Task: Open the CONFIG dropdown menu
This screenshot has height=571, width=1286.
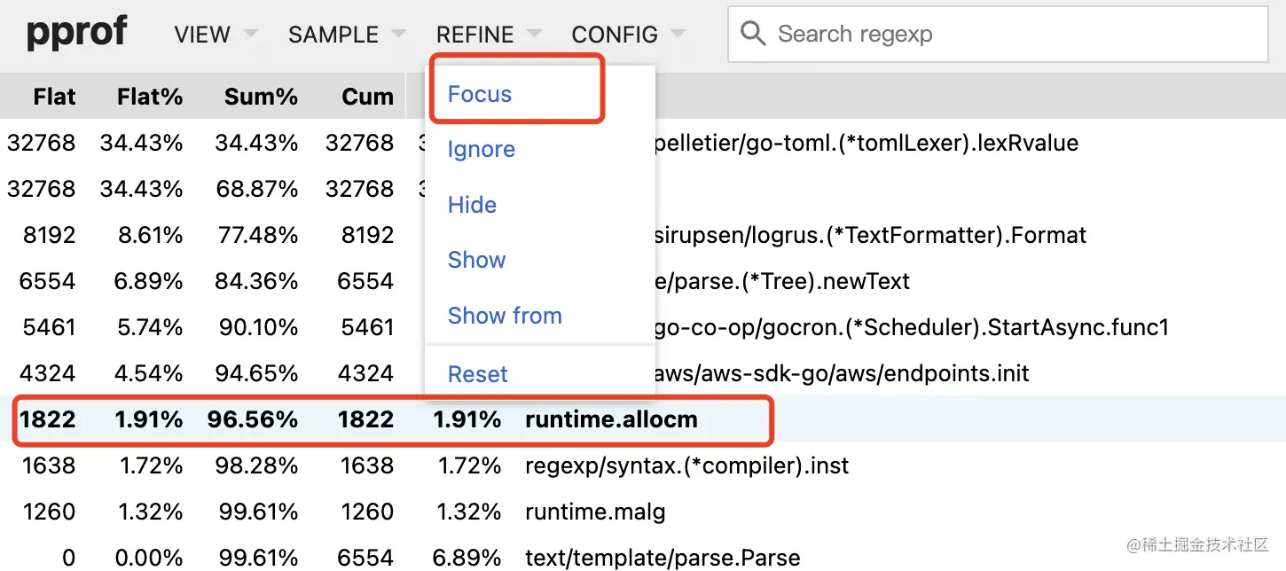Action: click(x=628, y=35)
